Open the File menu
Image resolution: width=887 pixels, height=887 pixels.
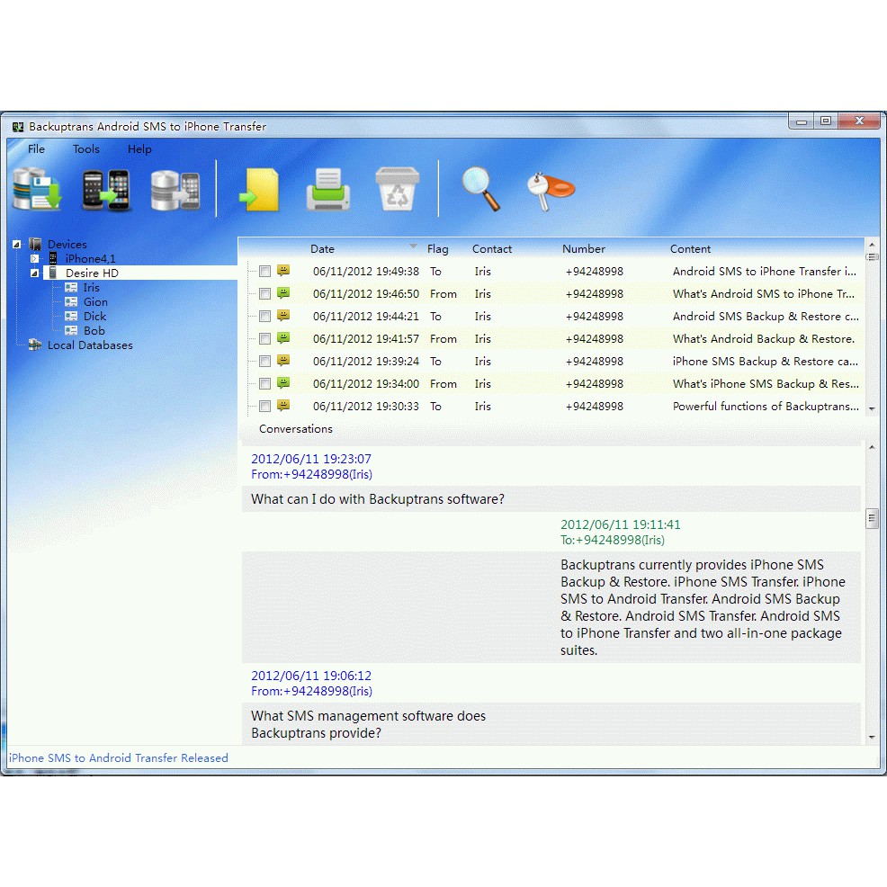36,148
